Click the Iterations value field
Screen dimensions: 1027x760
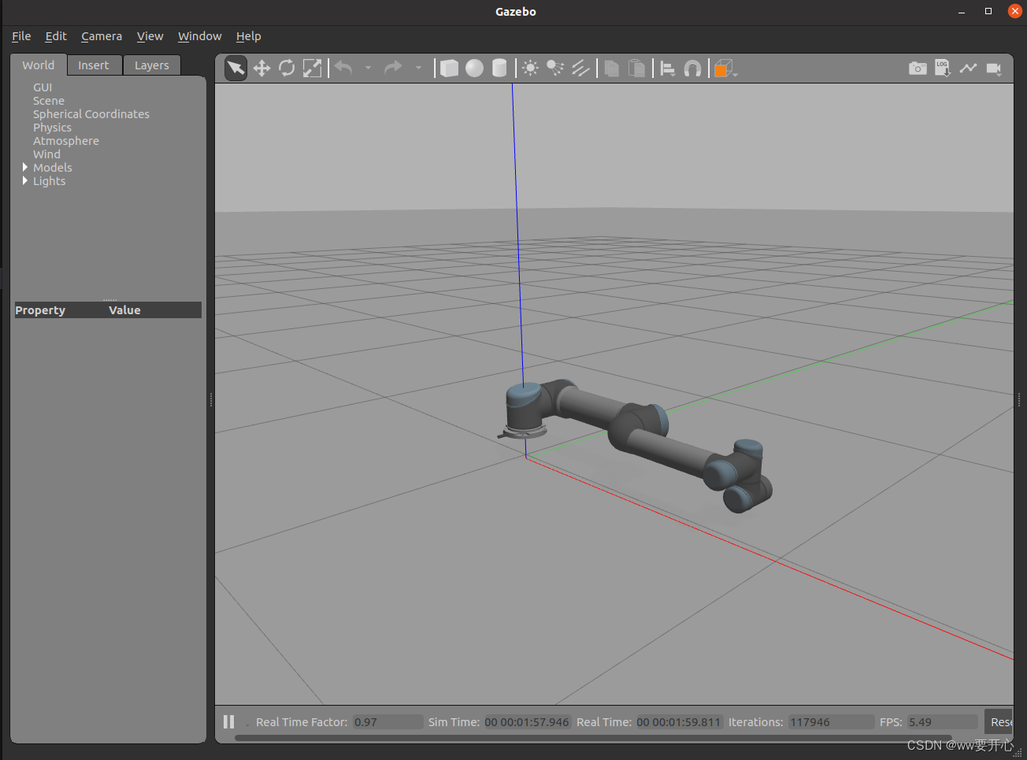[x=831, y=722]
